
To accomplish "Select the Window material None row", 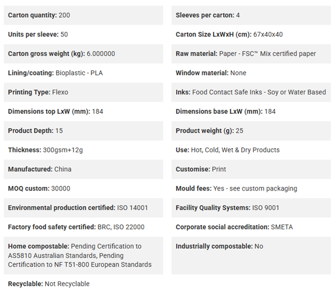I will tap(251, 73).
